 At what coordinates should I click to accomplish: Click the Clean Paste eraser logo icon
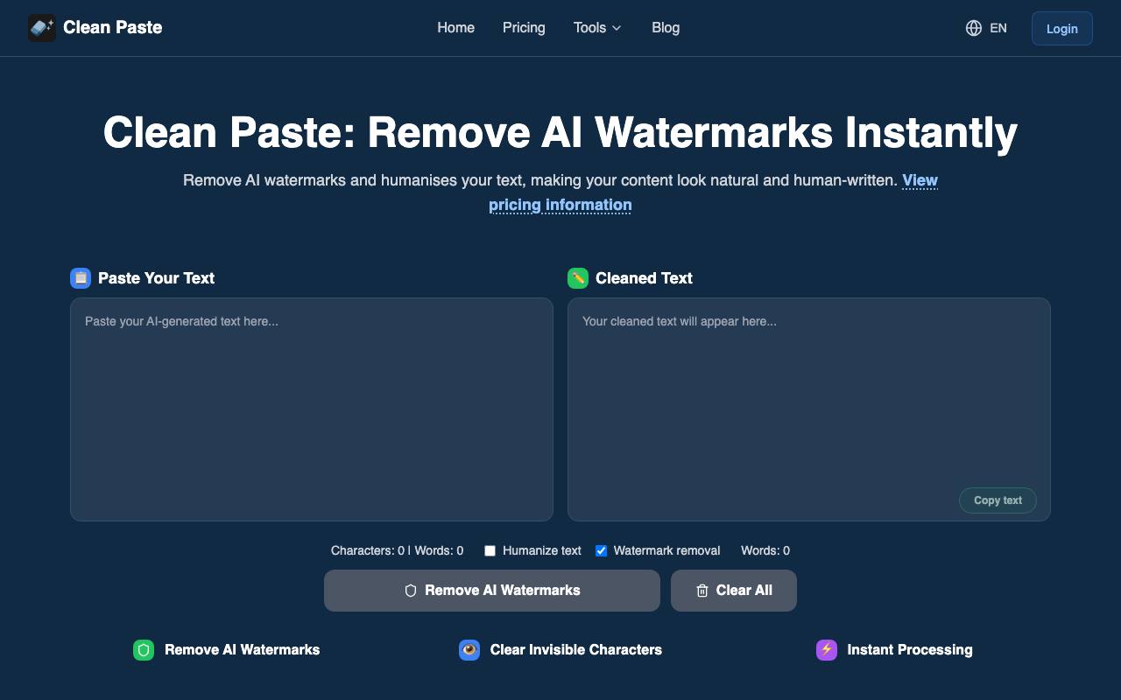(42, 28)
